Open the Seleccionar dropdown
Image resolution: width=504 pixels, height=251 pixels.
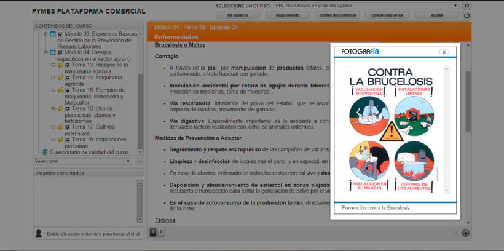82,161
